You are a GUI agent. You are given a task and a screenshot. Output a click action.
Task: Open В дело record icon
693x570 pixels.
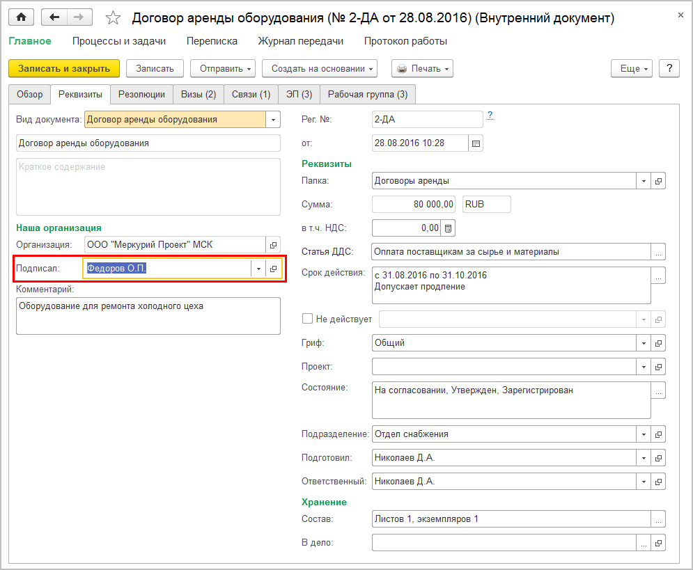pos(658,543)
